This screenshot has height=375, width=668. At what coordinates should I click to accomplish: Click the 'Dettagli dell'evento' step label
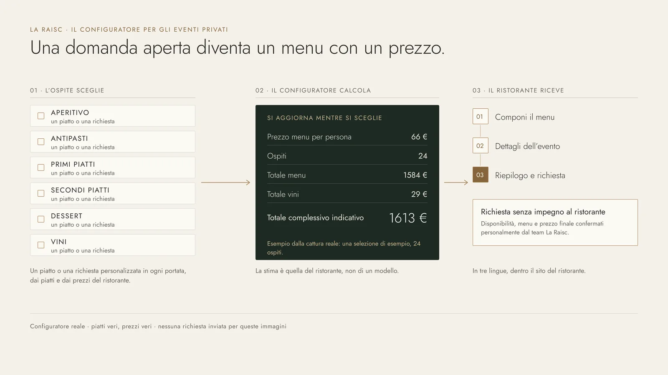[527, 146]
